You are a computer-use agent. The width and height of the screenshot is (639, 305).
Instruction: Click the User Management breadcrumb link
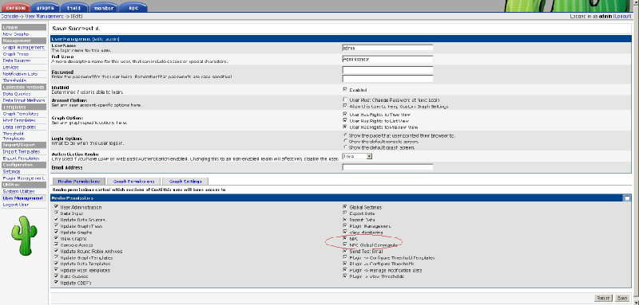click(x=44, y=16)
